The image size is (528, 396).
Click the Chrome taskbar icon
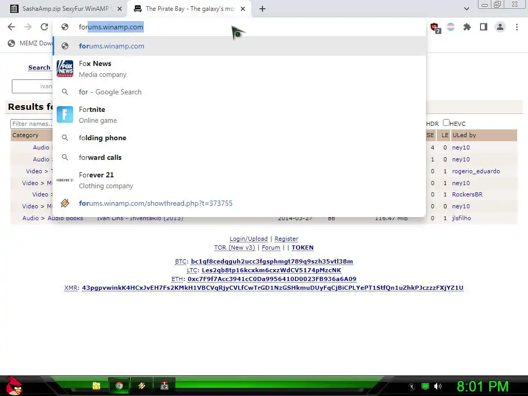(119, 386)
